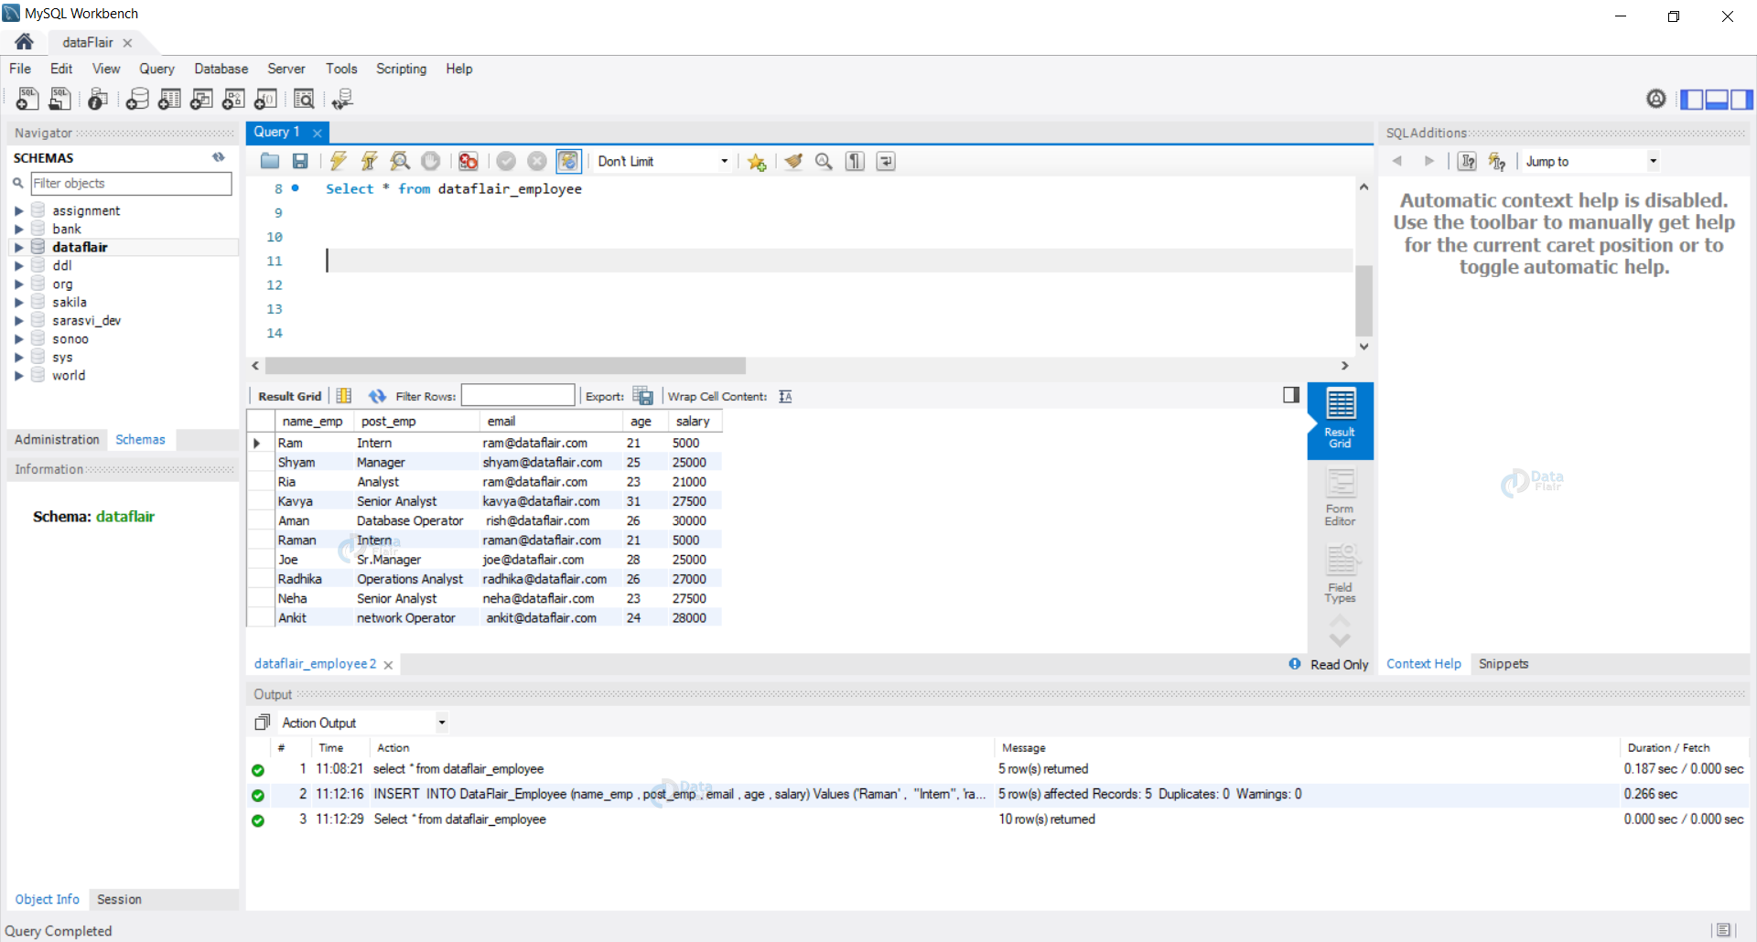The width and height of the screenshot is (1757, 942).
Task: Create a new view icon
Action: (x=201, y=99)
